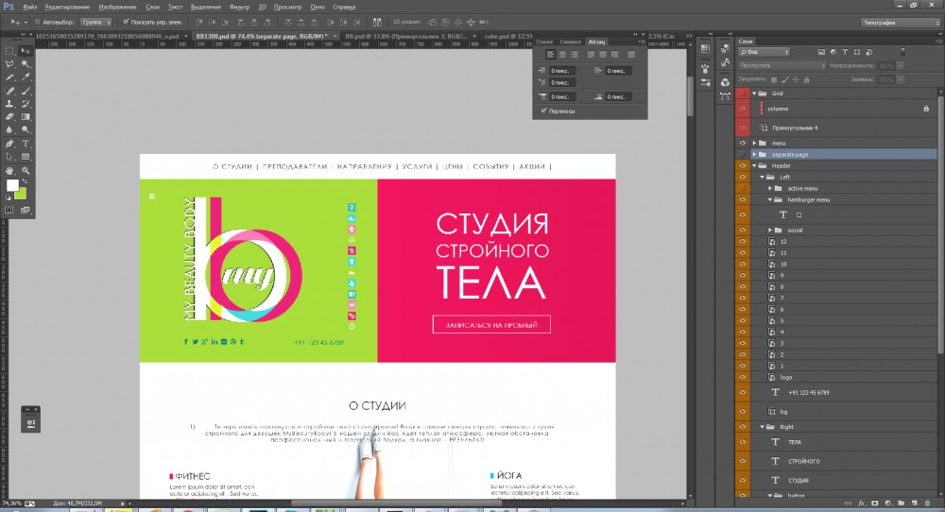Toggle the Автовыбор checkbox
Viewport: 945px width, 512px height.
click(x=37, y=22)
